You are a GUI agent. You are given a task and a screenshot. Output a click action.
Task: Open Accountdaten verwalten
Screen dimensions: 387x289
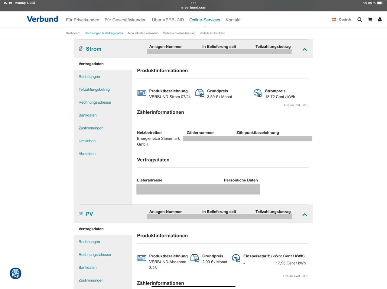click(x=143, y=33)
